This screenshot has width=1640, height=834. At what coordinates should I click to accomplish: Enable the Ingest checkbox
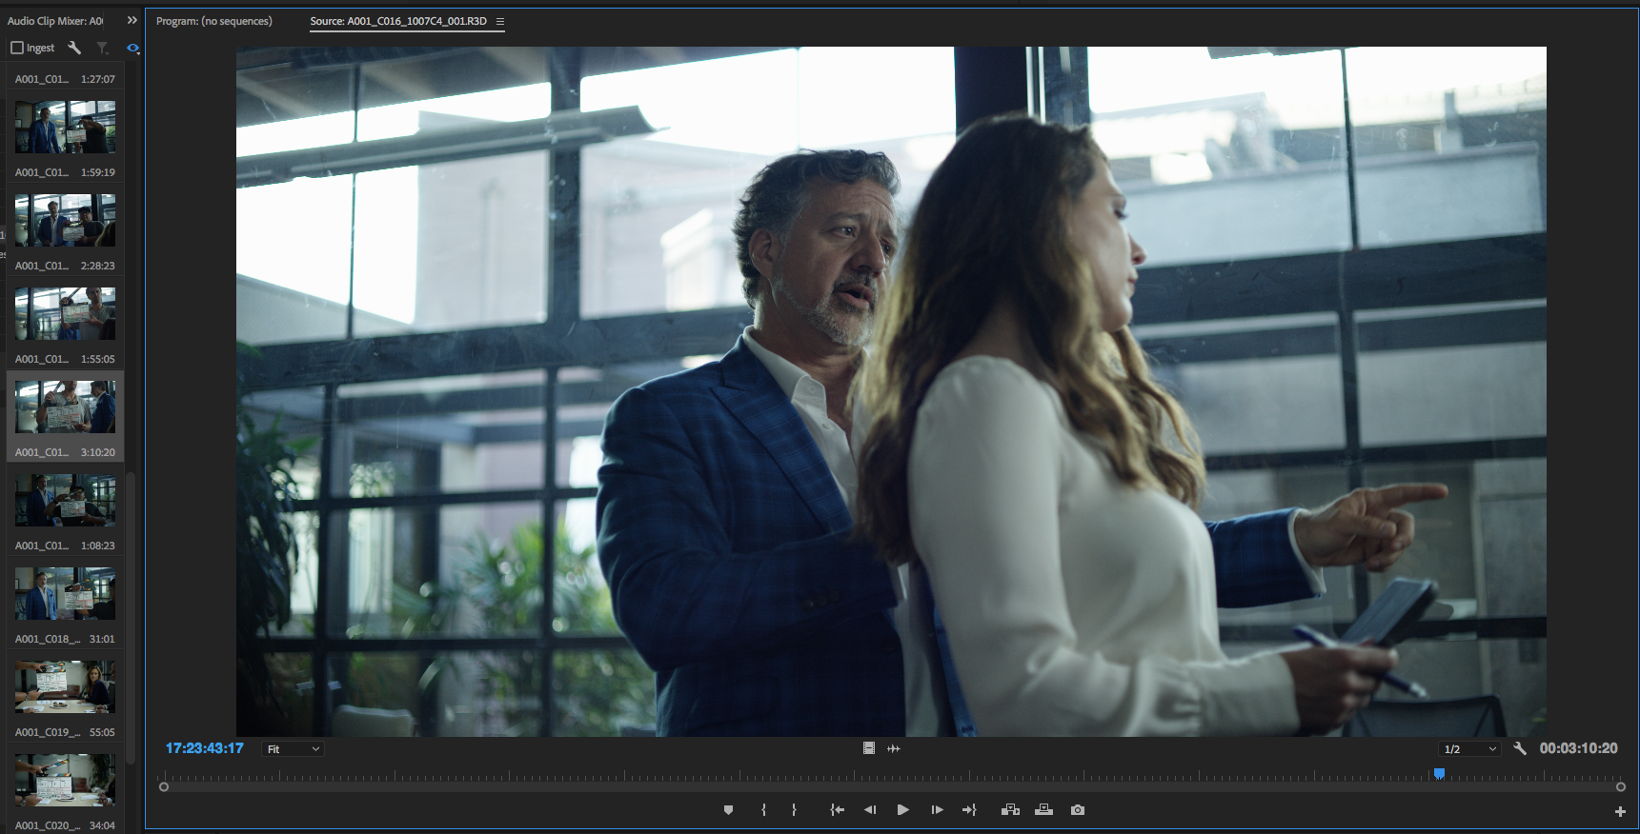click(x=17, y=48)
